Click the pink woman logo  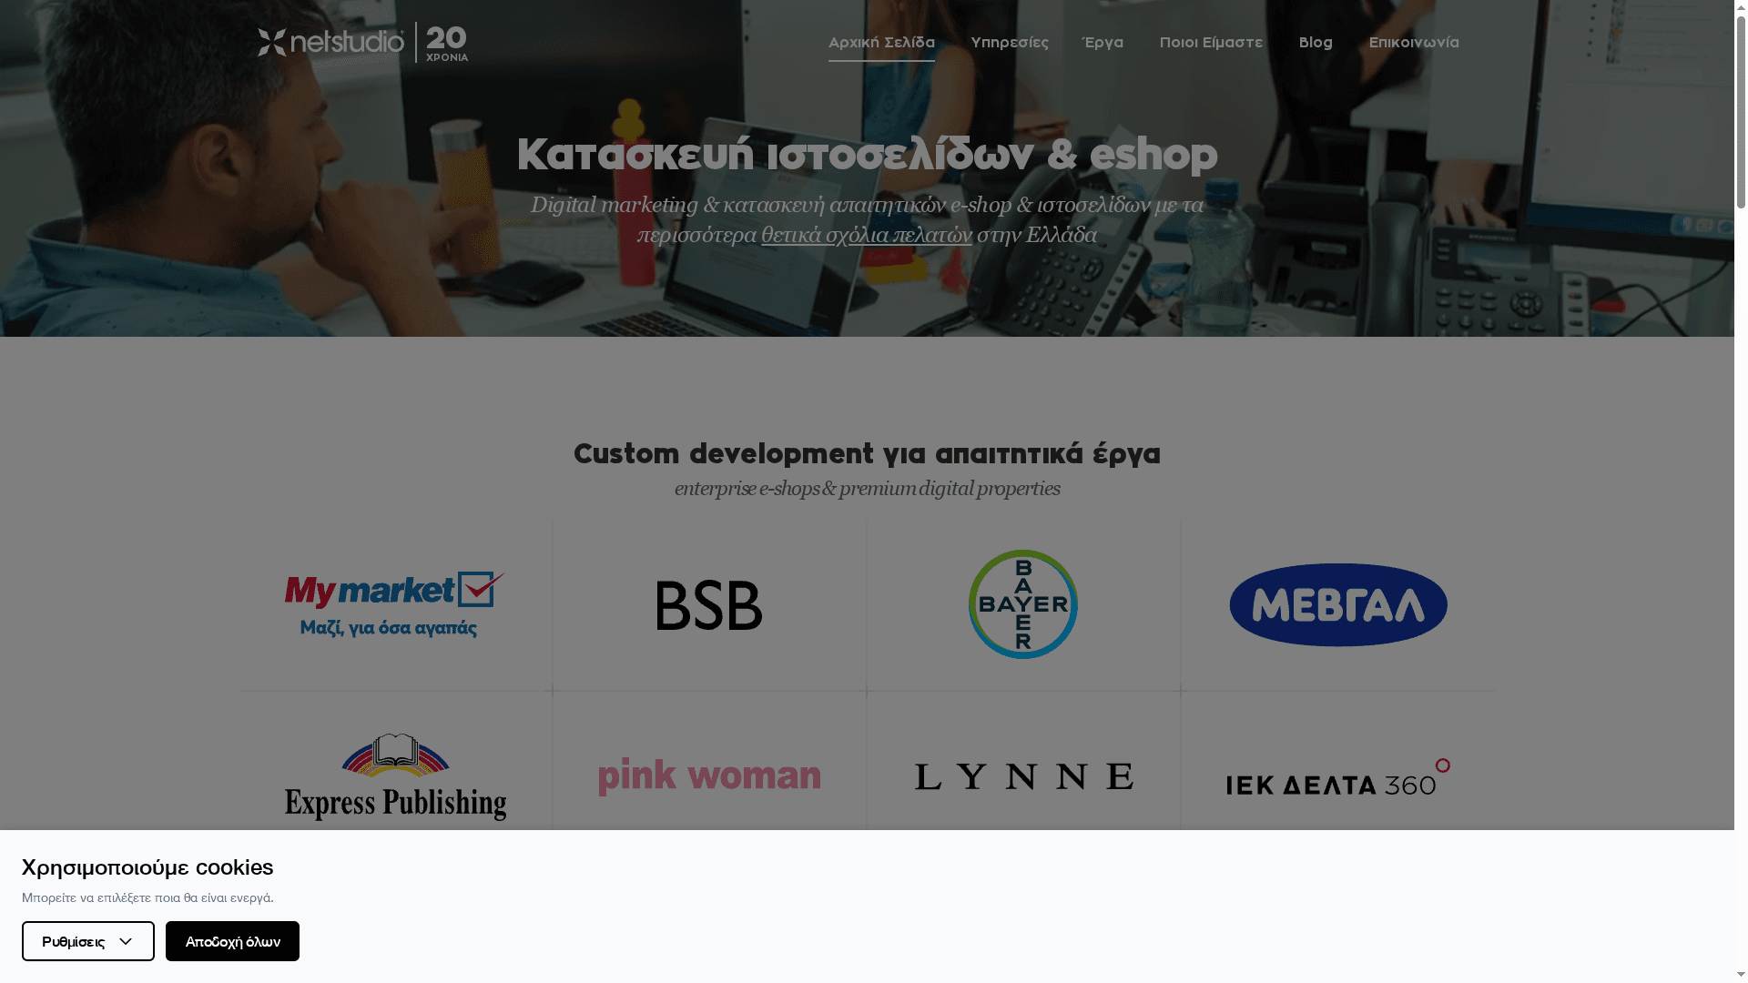(x=709, y=775)
